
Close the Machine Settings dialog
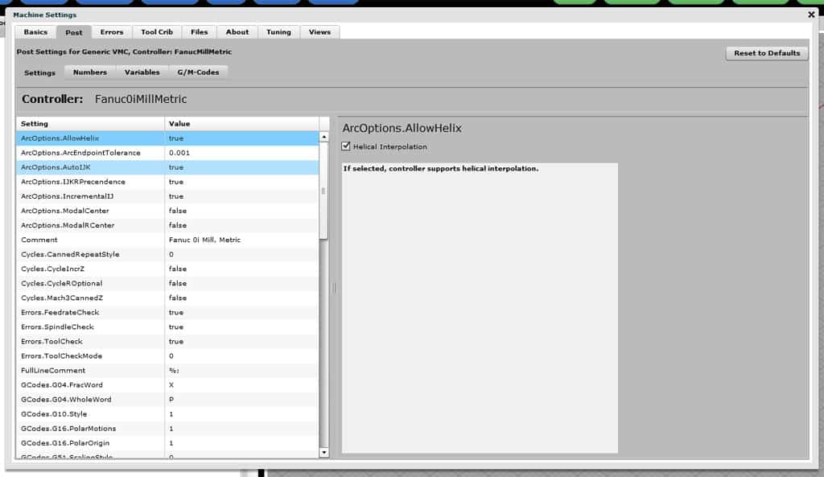pos(811,14)
